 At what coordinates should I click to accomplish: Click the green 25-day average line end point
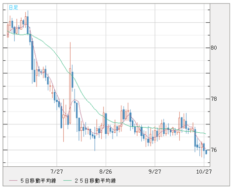point(205,134)
